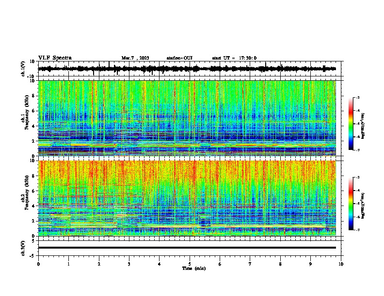This screenshot has width=384, height=296.
Task: Click the time axis tick label "3"
Action: [129, 264]
